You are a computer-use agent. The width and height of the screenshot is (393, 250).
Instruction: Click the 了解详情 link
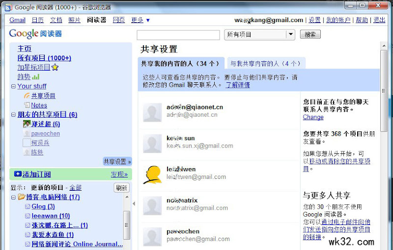pos(238,85)
